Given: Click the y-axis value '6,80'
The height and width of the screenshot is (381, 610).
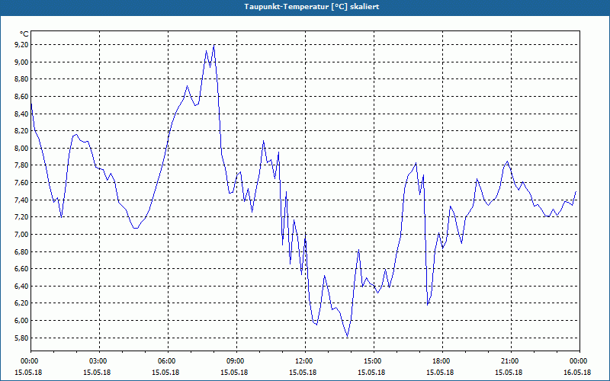Looking at the screenshot, I should pyautogui.click(x=21, y=251).
